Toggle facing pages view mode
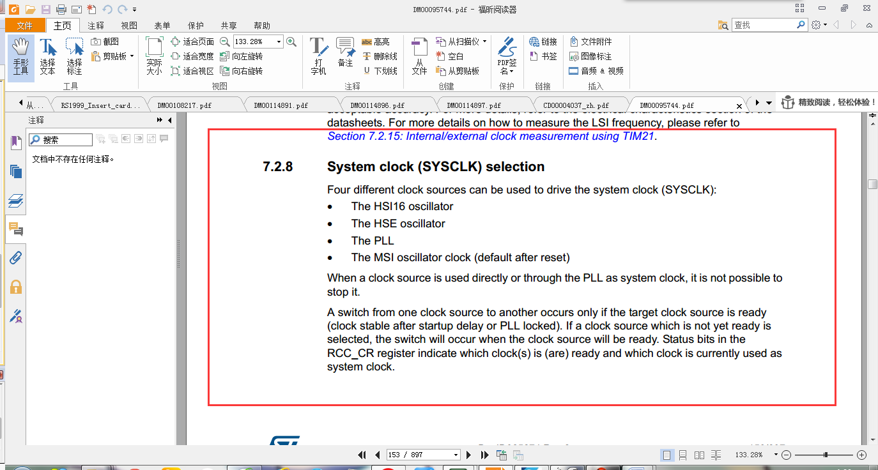Viewport: 878px width, 470px height. [700, 455]
